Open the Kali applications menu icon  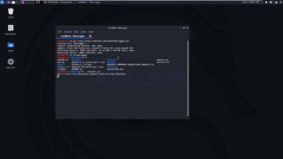pyautogui.click(x=2, y=2)
